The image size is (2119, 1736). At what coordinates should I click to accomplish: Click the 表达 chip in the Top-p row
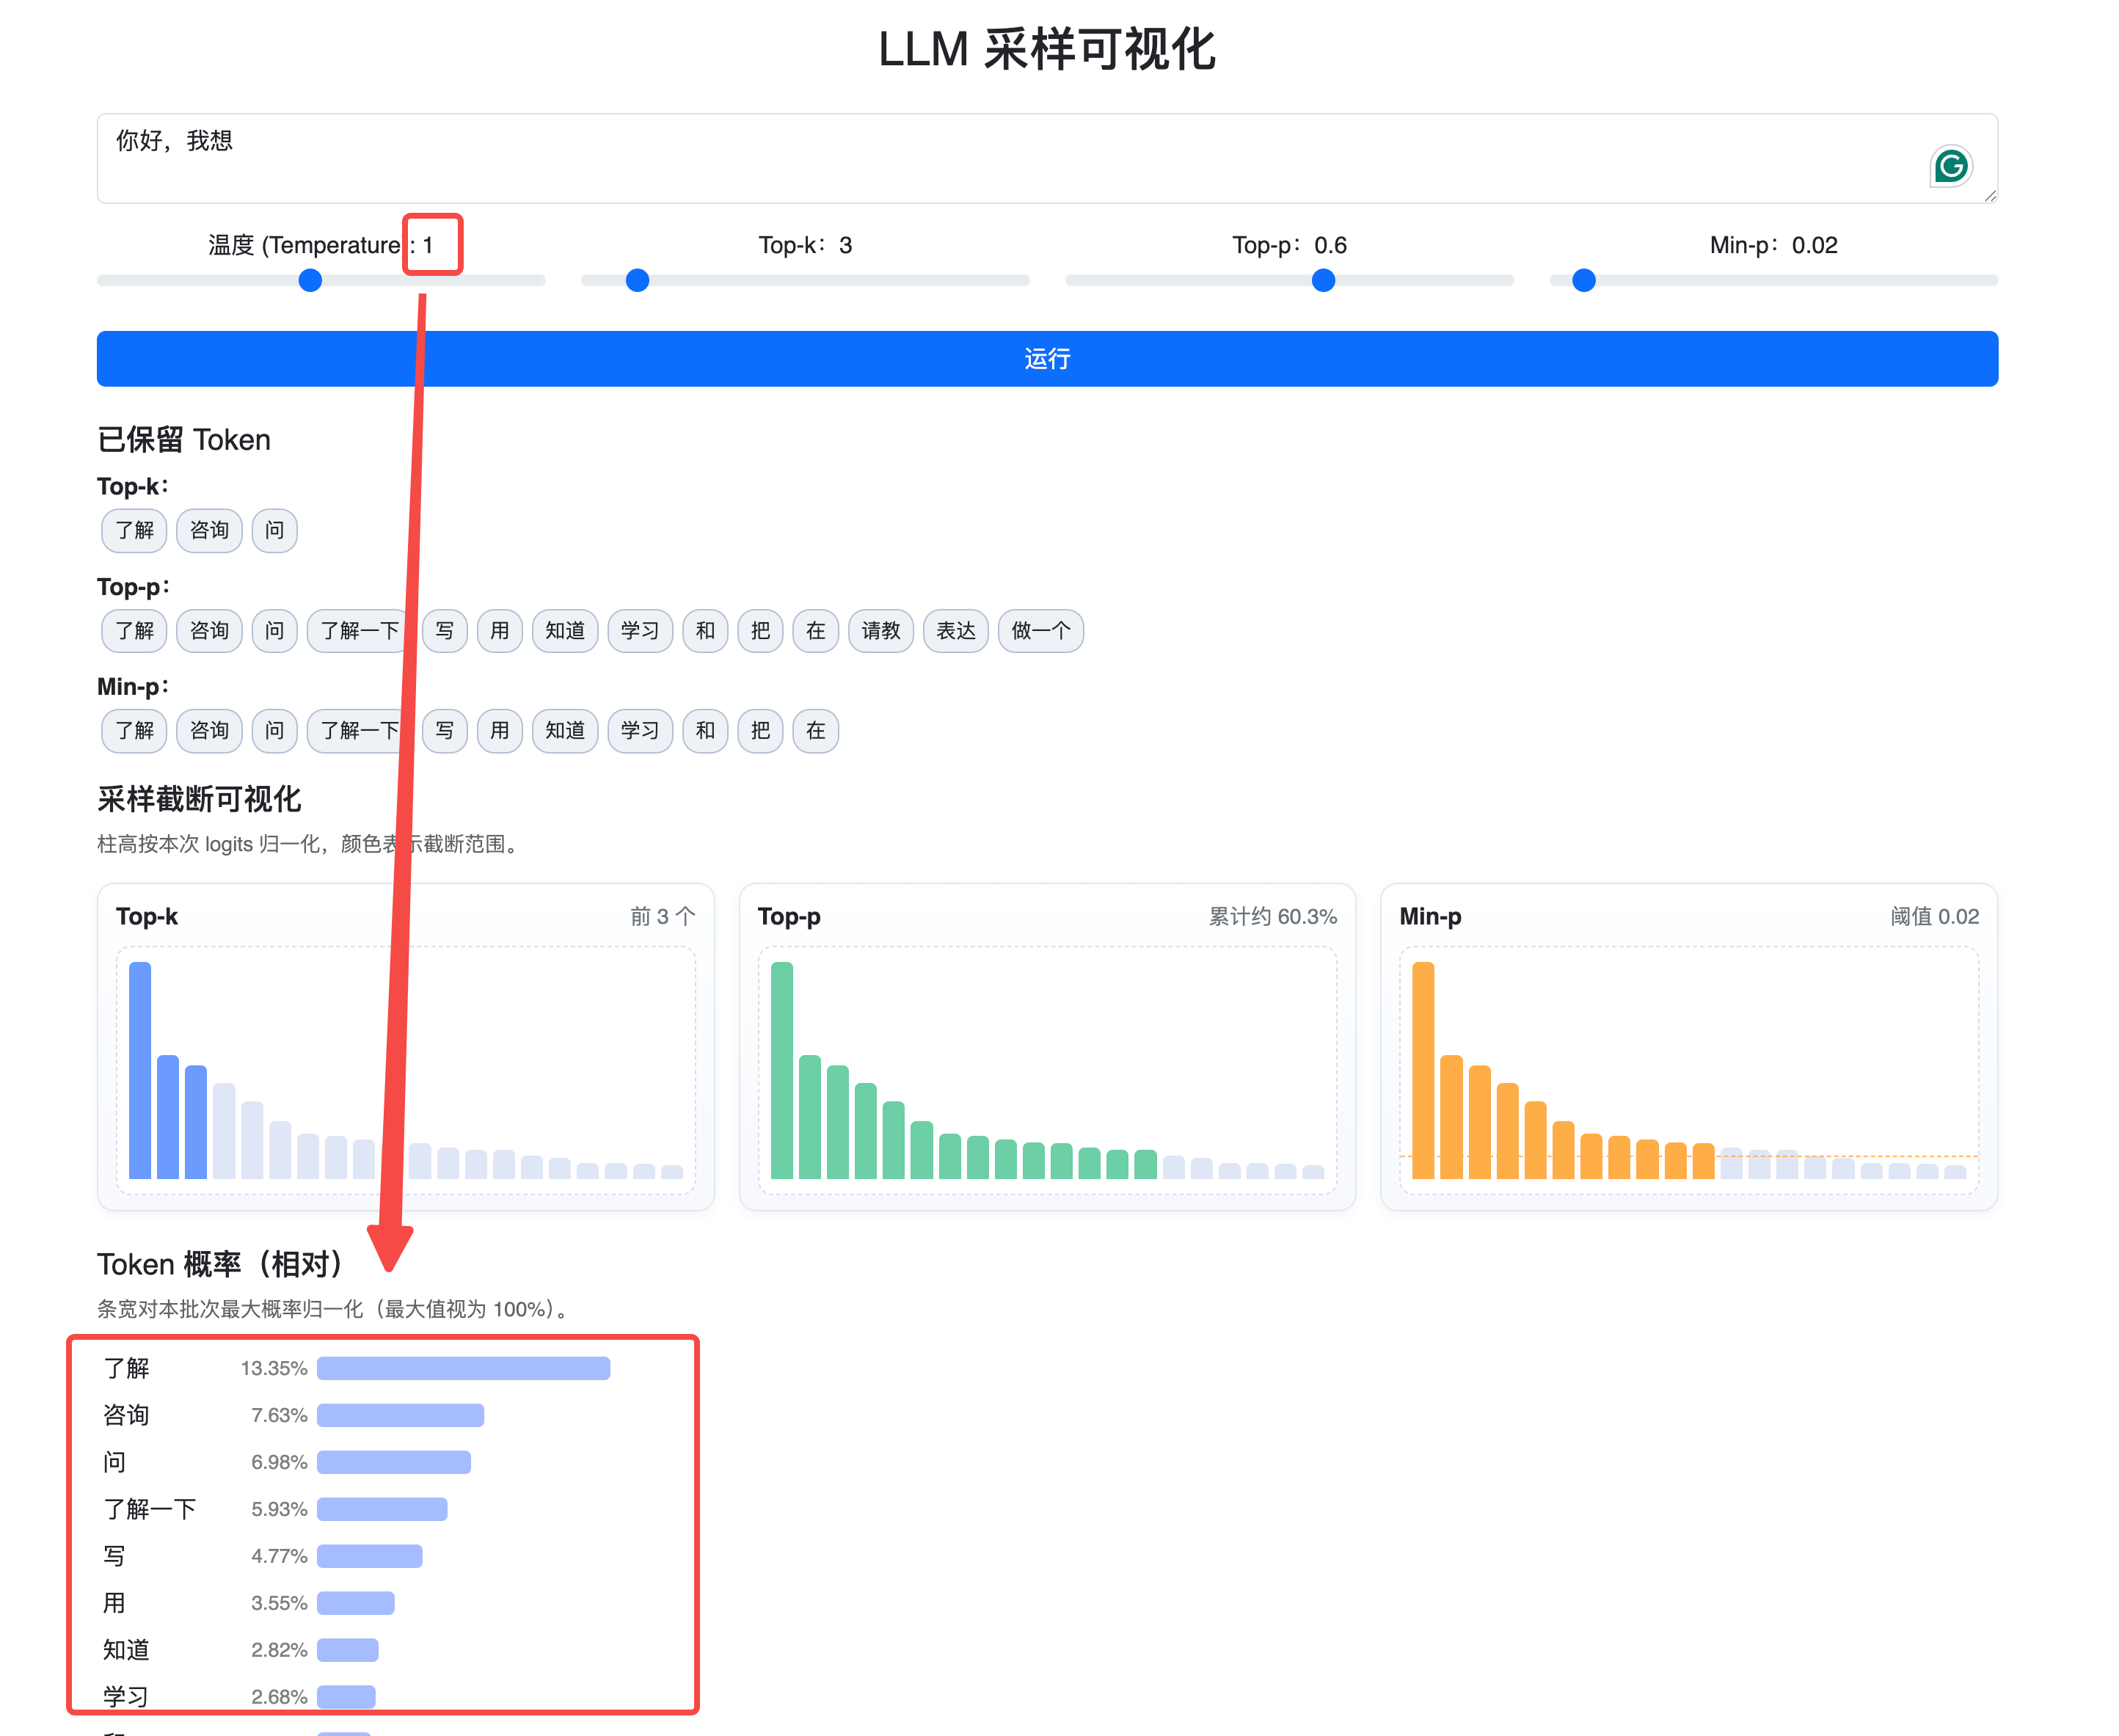click(955, 631)
